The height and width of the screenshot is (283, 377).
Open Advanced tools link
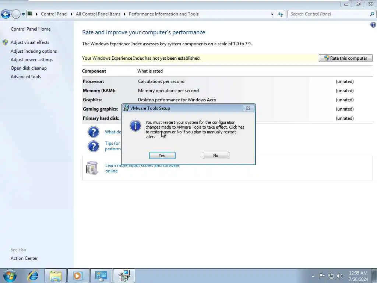click(x=26, y=76)
